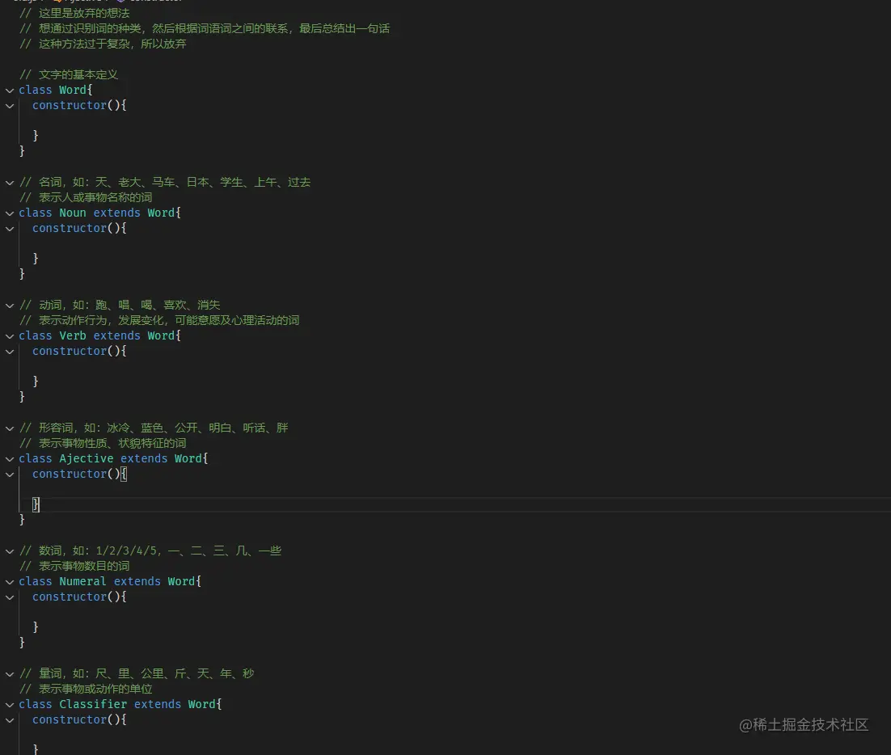Click the comment 这里是放弃的想法

point(74,13)
